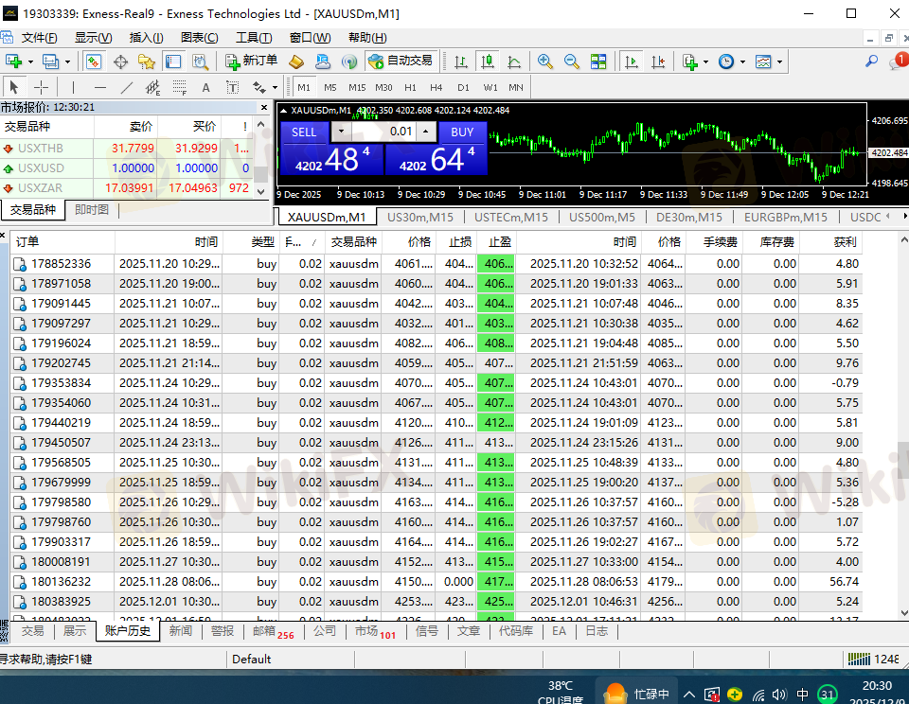This screenshot has width=909, height=704.
Task: Select order 179353834 row in history
Action: click(x=62, y=383)
